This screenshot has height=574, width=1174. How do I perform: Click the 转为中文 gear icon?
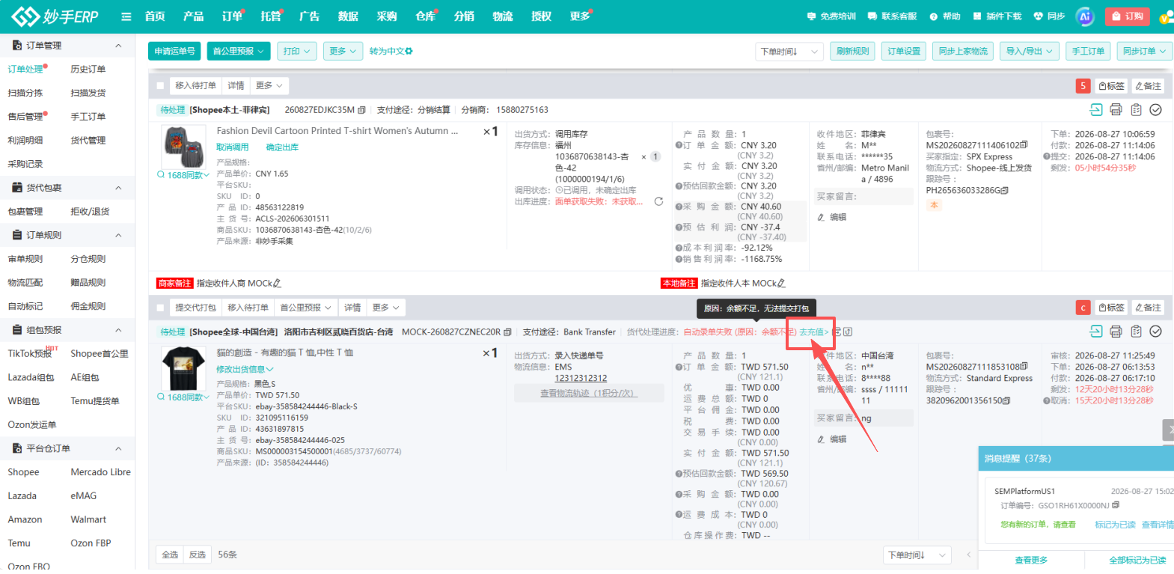[x=409, y=51]
